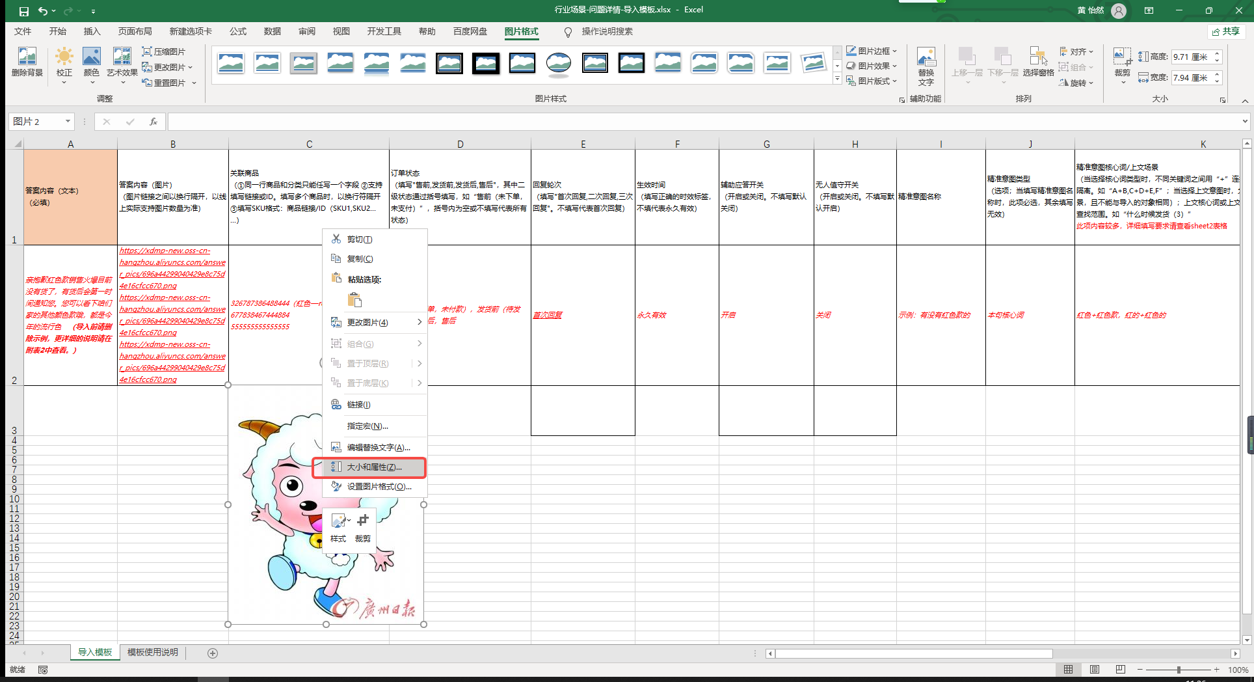This screenshot has width=1254, height=682.
Task: Click the zoom in plus button
Action: click(x=1217, y=670)
